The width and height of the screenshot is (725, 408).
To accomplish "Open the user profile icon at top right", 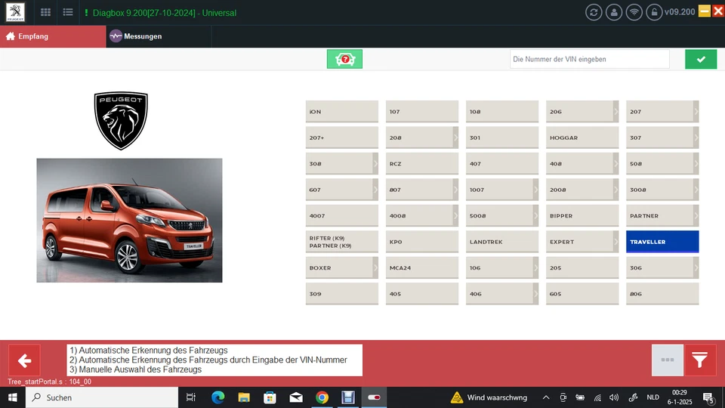I will [x=613, y=13].
